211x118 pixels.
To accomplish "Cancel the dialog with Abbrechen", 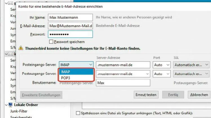I will point(199,95).
